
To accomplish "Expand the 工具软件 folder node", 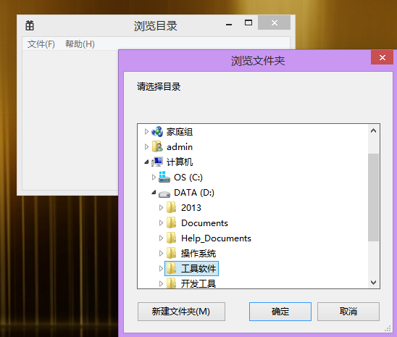I will tap(161, 268).
